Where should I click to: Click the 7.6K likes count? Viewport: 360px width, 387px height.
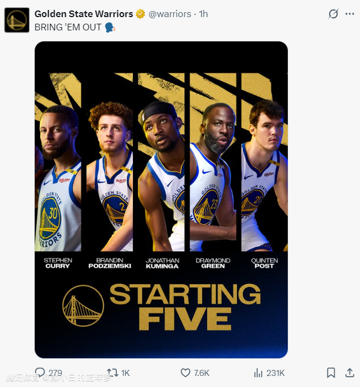tap(202, 373)
